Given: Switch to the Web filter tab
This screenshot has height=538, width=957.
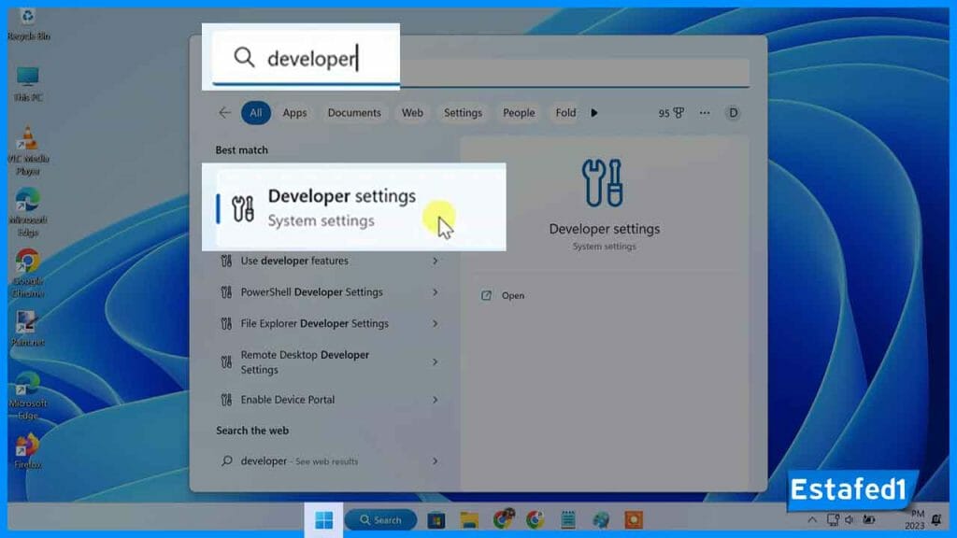Looking at the screenshot, I should [x=412, y=113].
